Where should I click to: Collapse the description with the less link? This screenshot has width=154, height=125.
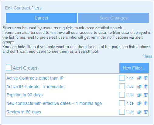coord(147,56)
